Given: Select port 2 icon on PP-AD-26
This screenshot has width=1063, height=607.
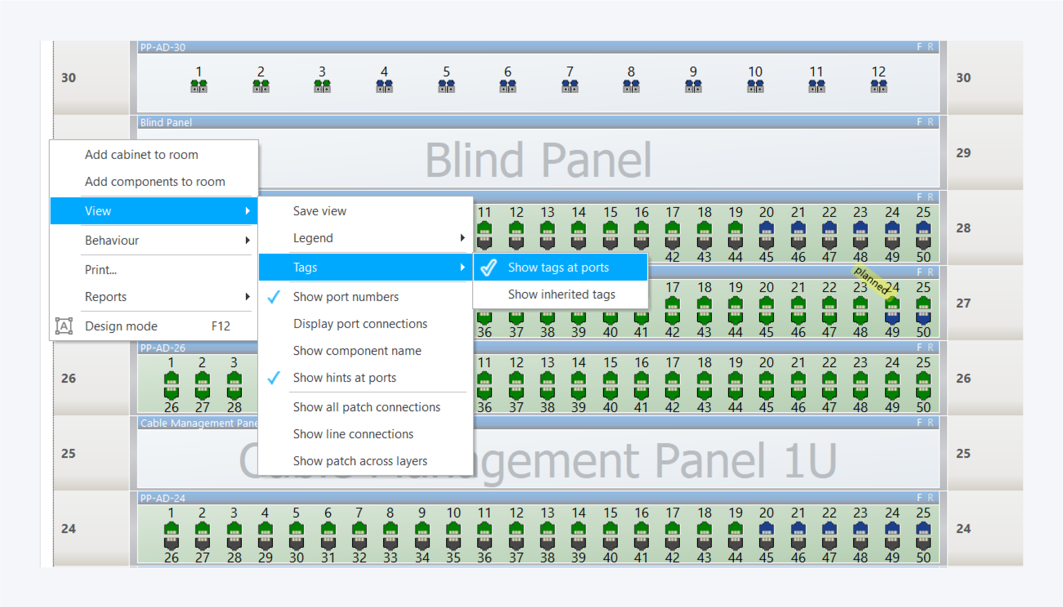Looking at the screenshot, I should pos(202,378).
